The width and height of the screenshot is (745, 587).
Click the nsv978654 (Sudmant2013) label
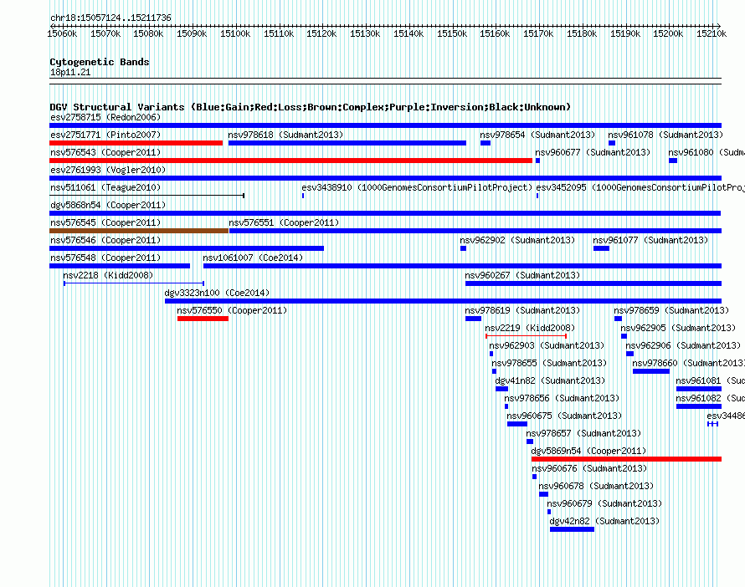[x=537, y=135]
